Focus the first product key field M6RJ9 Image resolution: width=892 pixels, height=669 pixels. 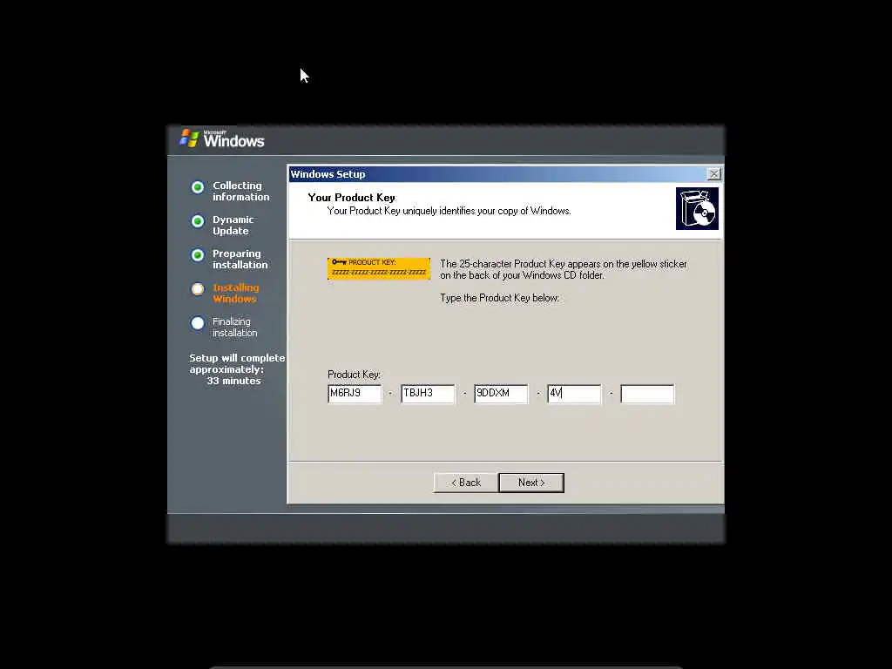355,393
